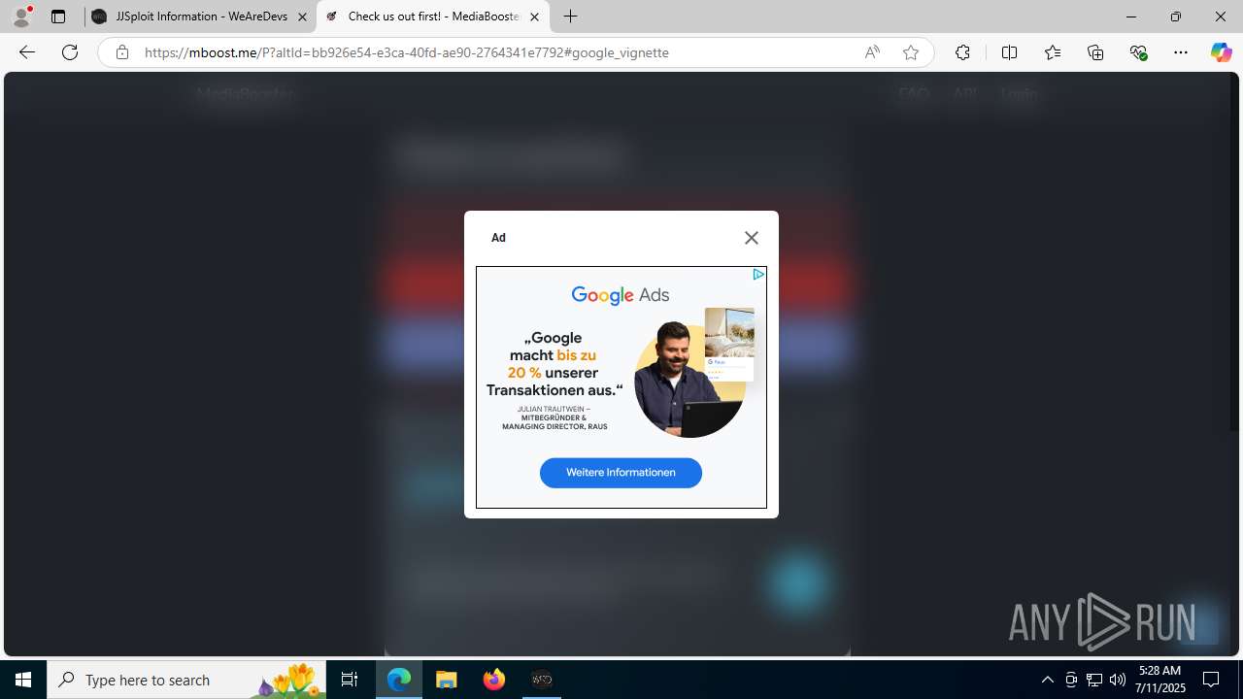Open Read aloud in address bar
This screenshot has height=699, width=1243.
point(872,52)
